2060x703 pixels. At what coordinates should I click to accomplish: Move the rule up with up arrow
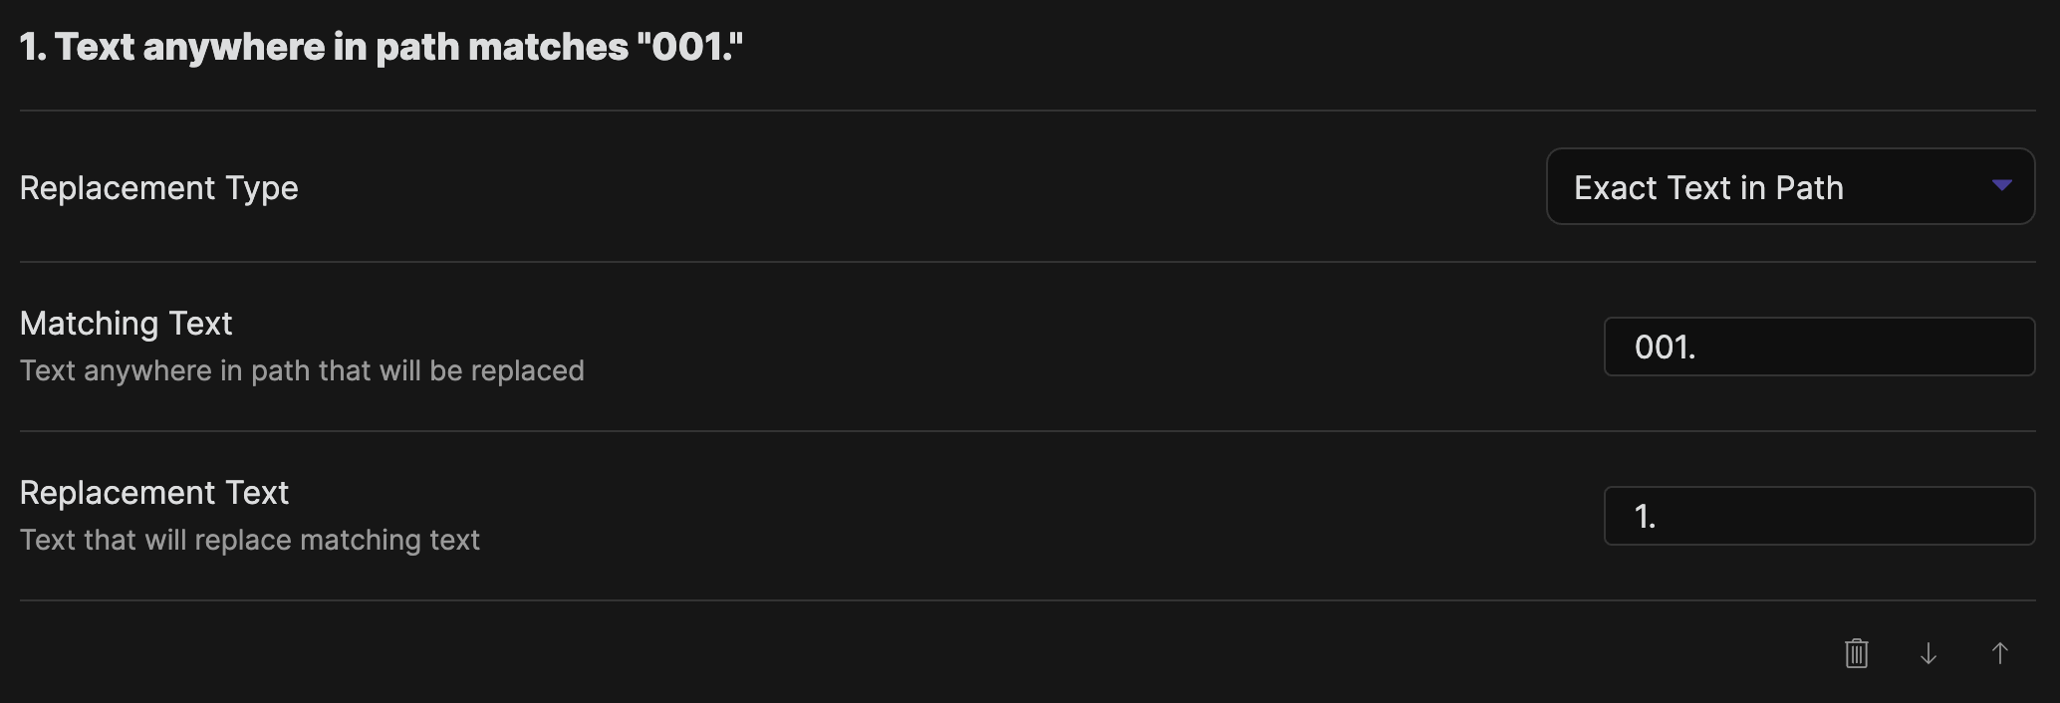point(1999,653)
